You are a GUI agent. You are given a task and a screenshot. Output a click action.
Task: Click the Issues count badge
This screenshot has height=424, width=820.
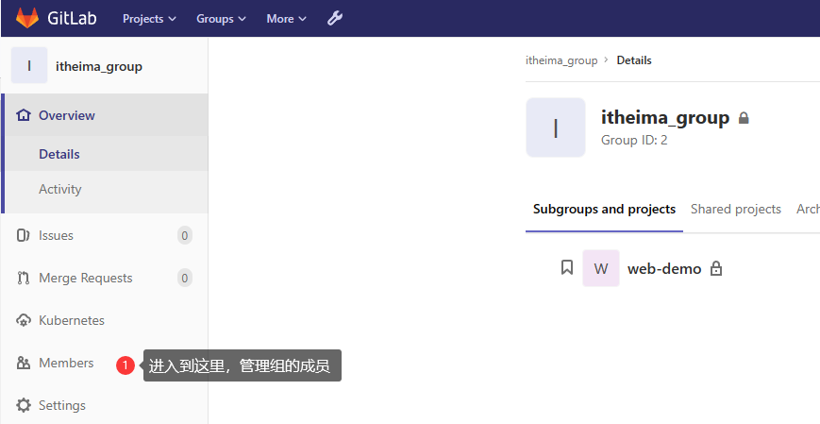[x=185, y=235]
